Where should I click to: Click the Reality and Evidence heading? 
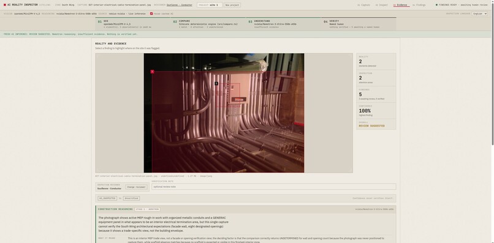(111, 43)
